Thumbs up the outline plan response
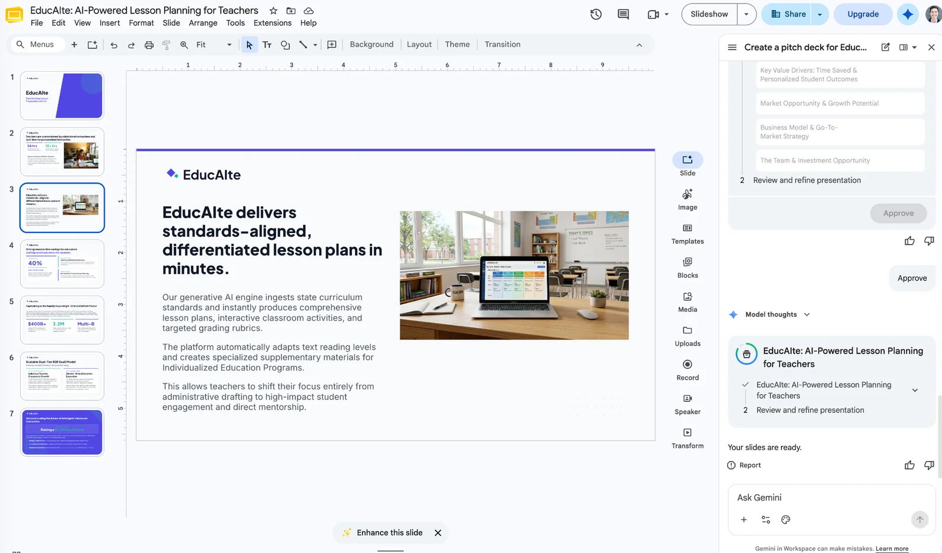This screenshot has width=942, height=553. pyautogui.click(x=910, y=241)
